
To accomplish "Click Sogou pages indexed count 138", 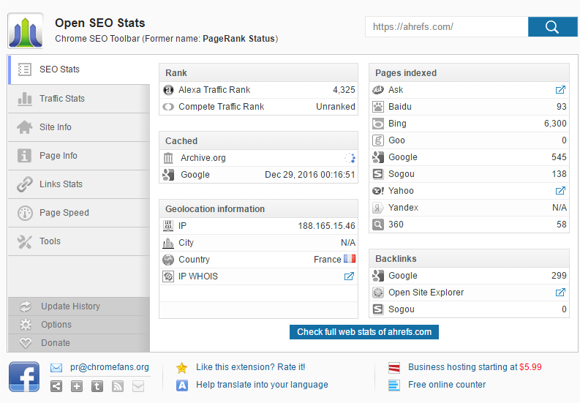I will [559, 174].
